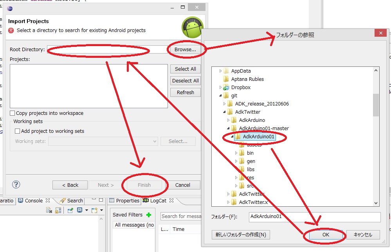Collapse the git folder node
This screenshot has height=252, width=391.
[220, 96]
